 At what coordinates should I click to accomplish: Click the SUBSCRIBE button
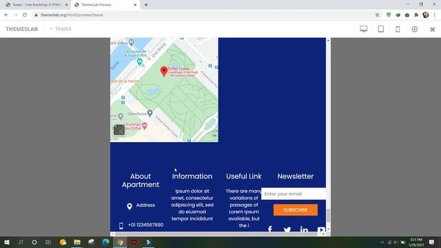[296, 210]
